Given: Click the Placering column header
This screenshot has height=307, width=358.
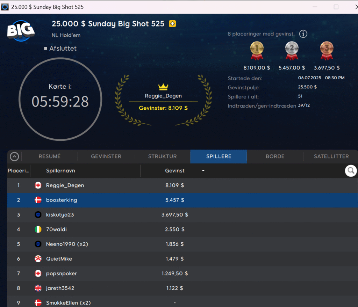Looking at the screenshot, I should pyautogui.click(x=19, y=171).
